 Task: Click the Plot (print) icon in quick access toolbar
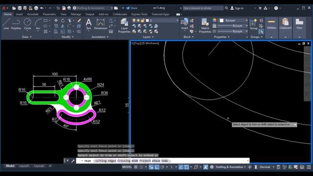pos(36,8)
